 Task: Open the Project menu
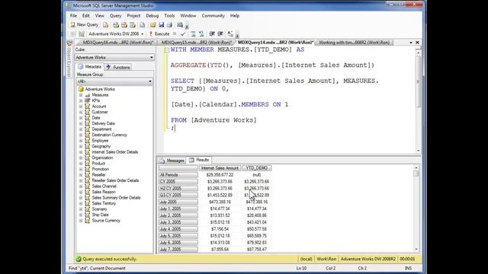pos(133,15)
